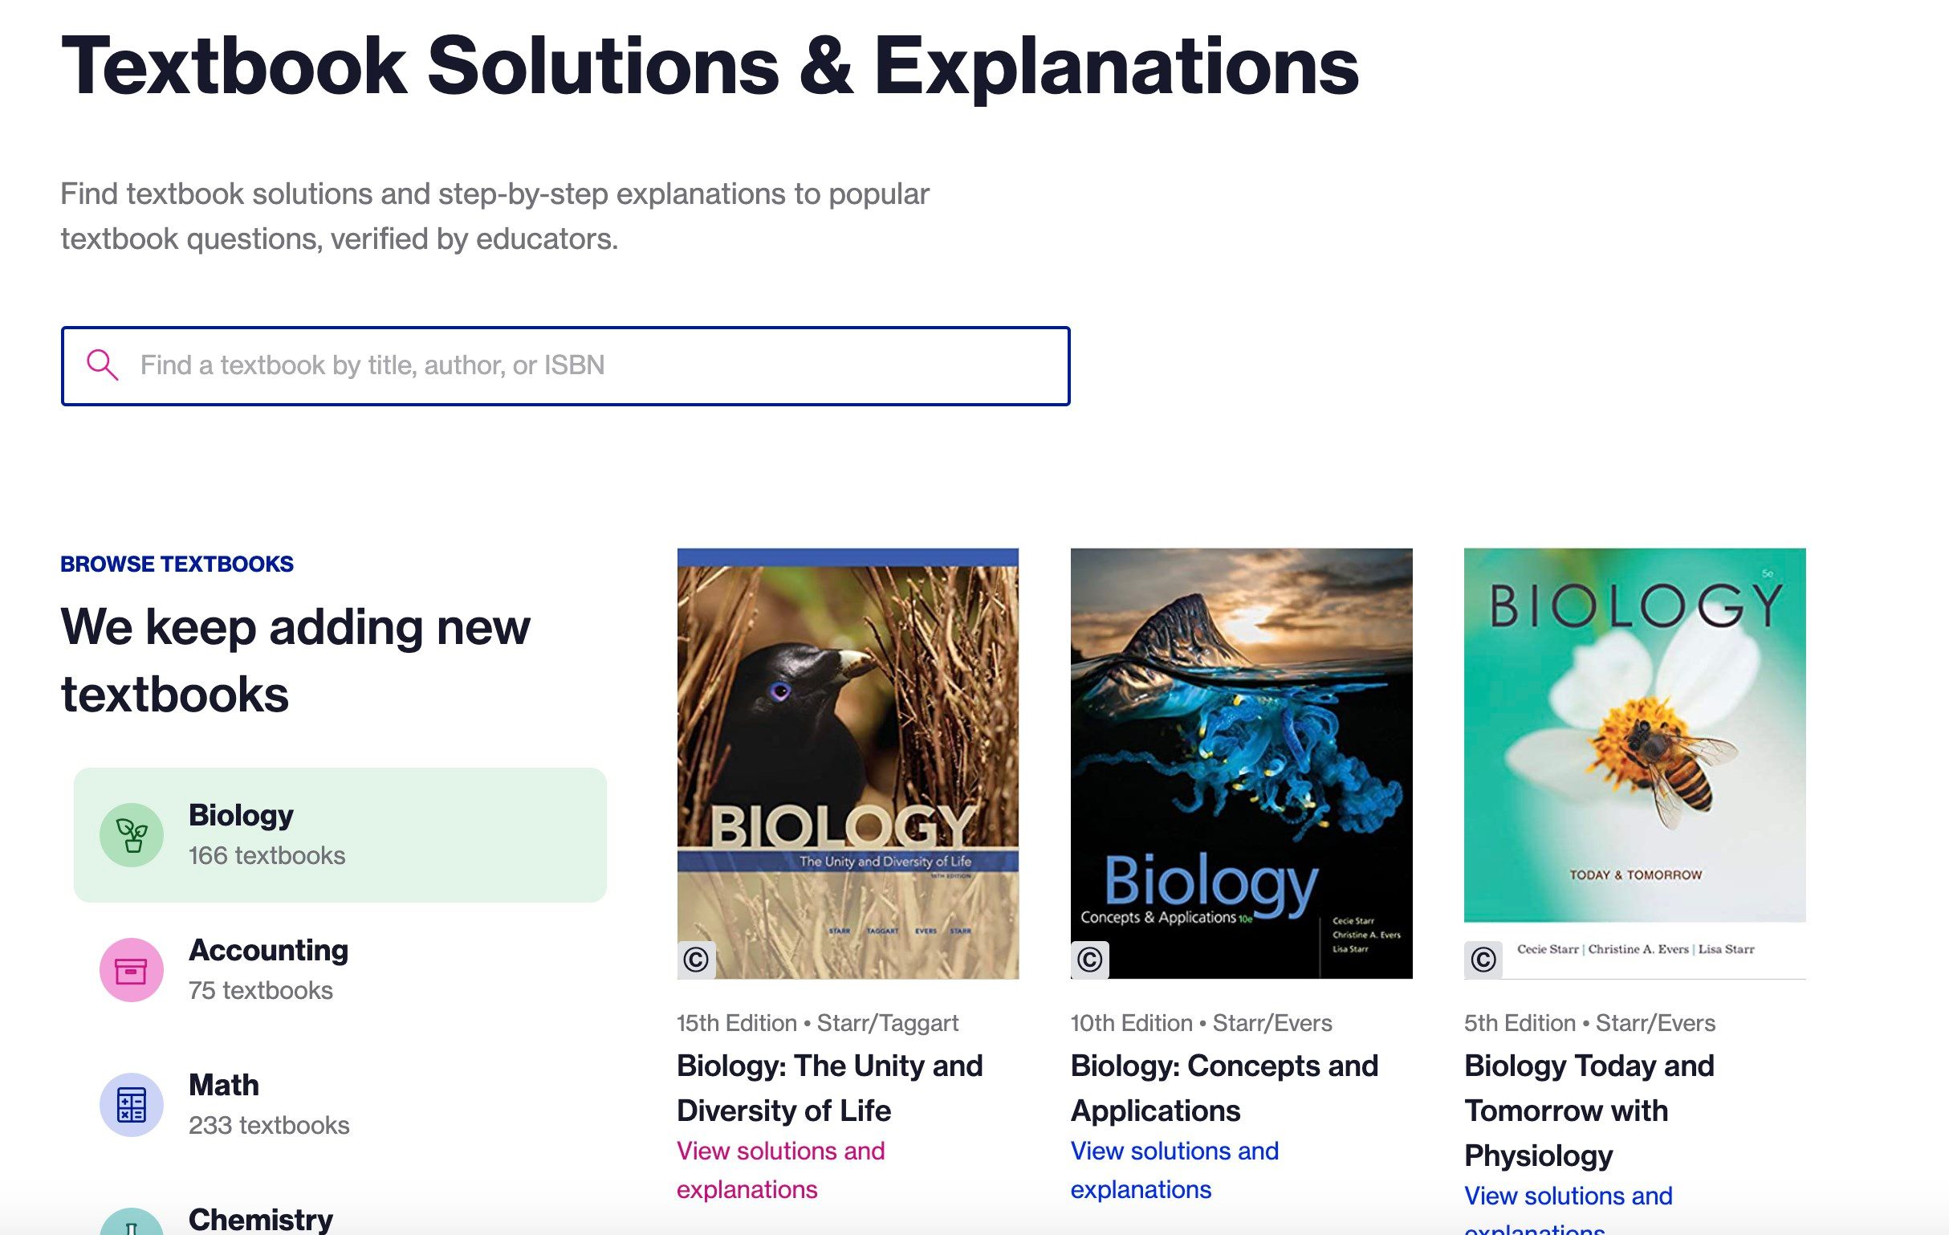Open Biology Today and Tomorrow with Physiology title

[x=1589, y=1111]
